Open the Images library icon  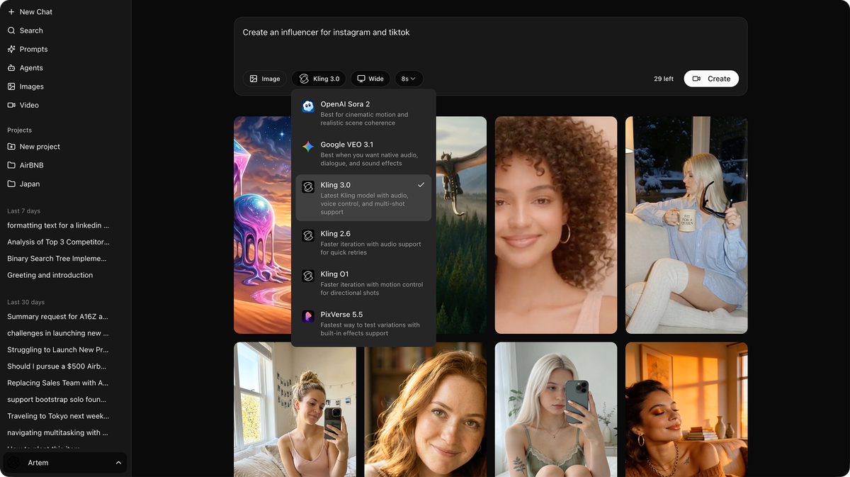pos(10,86)
